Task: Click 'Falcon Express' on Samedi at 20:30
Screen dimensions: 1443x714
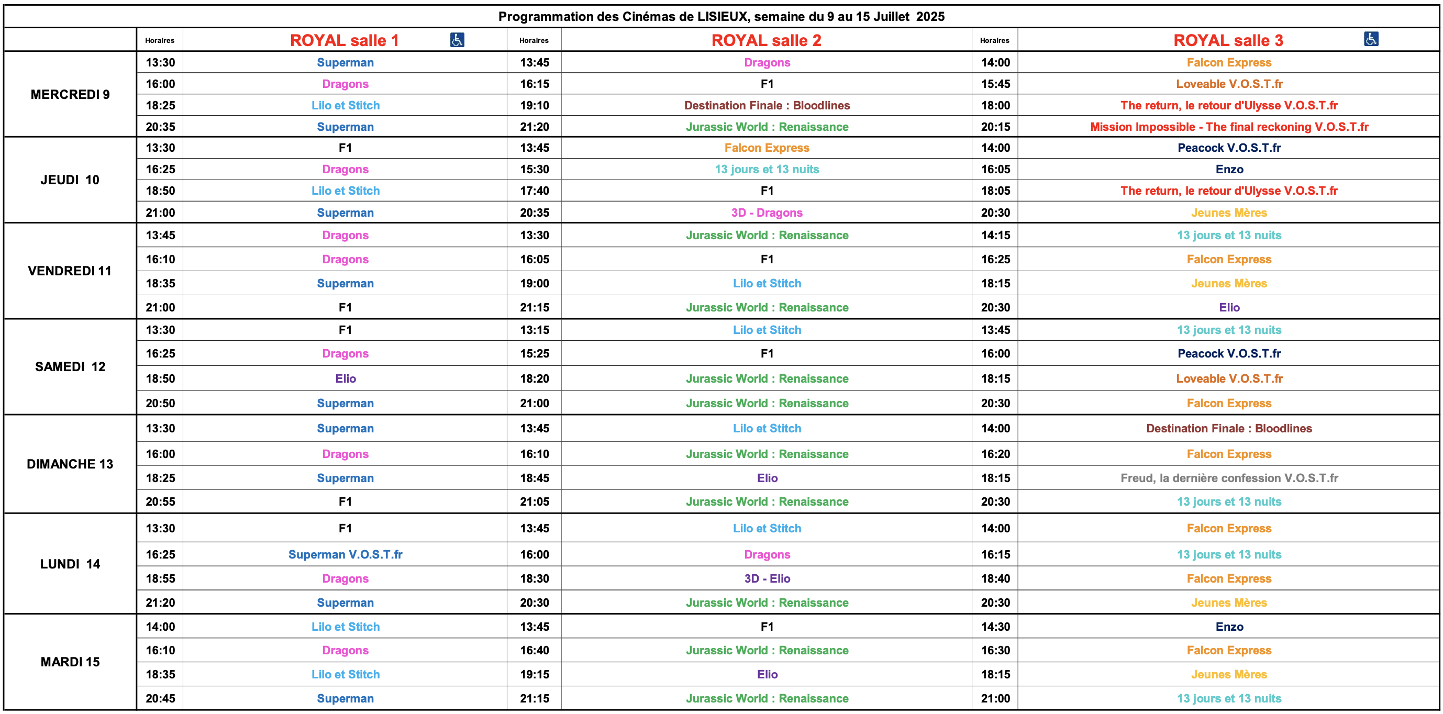Action: coord(1229,403)
